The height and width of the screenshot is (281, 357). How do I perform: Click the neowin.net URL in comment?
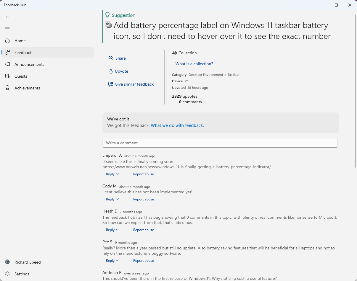[186, 167]
